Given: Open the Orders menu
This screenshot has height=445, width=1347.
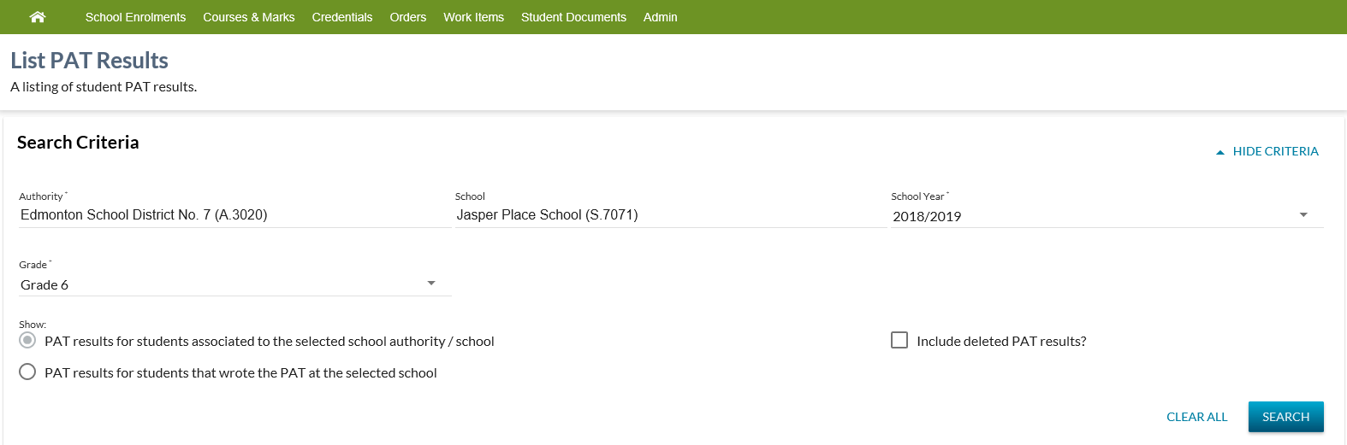Looking at the screenshot, I should (407, 17).
